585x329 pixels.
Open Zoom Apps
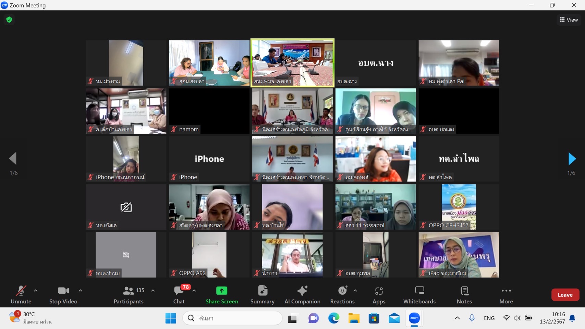click(x=379, y=295)
